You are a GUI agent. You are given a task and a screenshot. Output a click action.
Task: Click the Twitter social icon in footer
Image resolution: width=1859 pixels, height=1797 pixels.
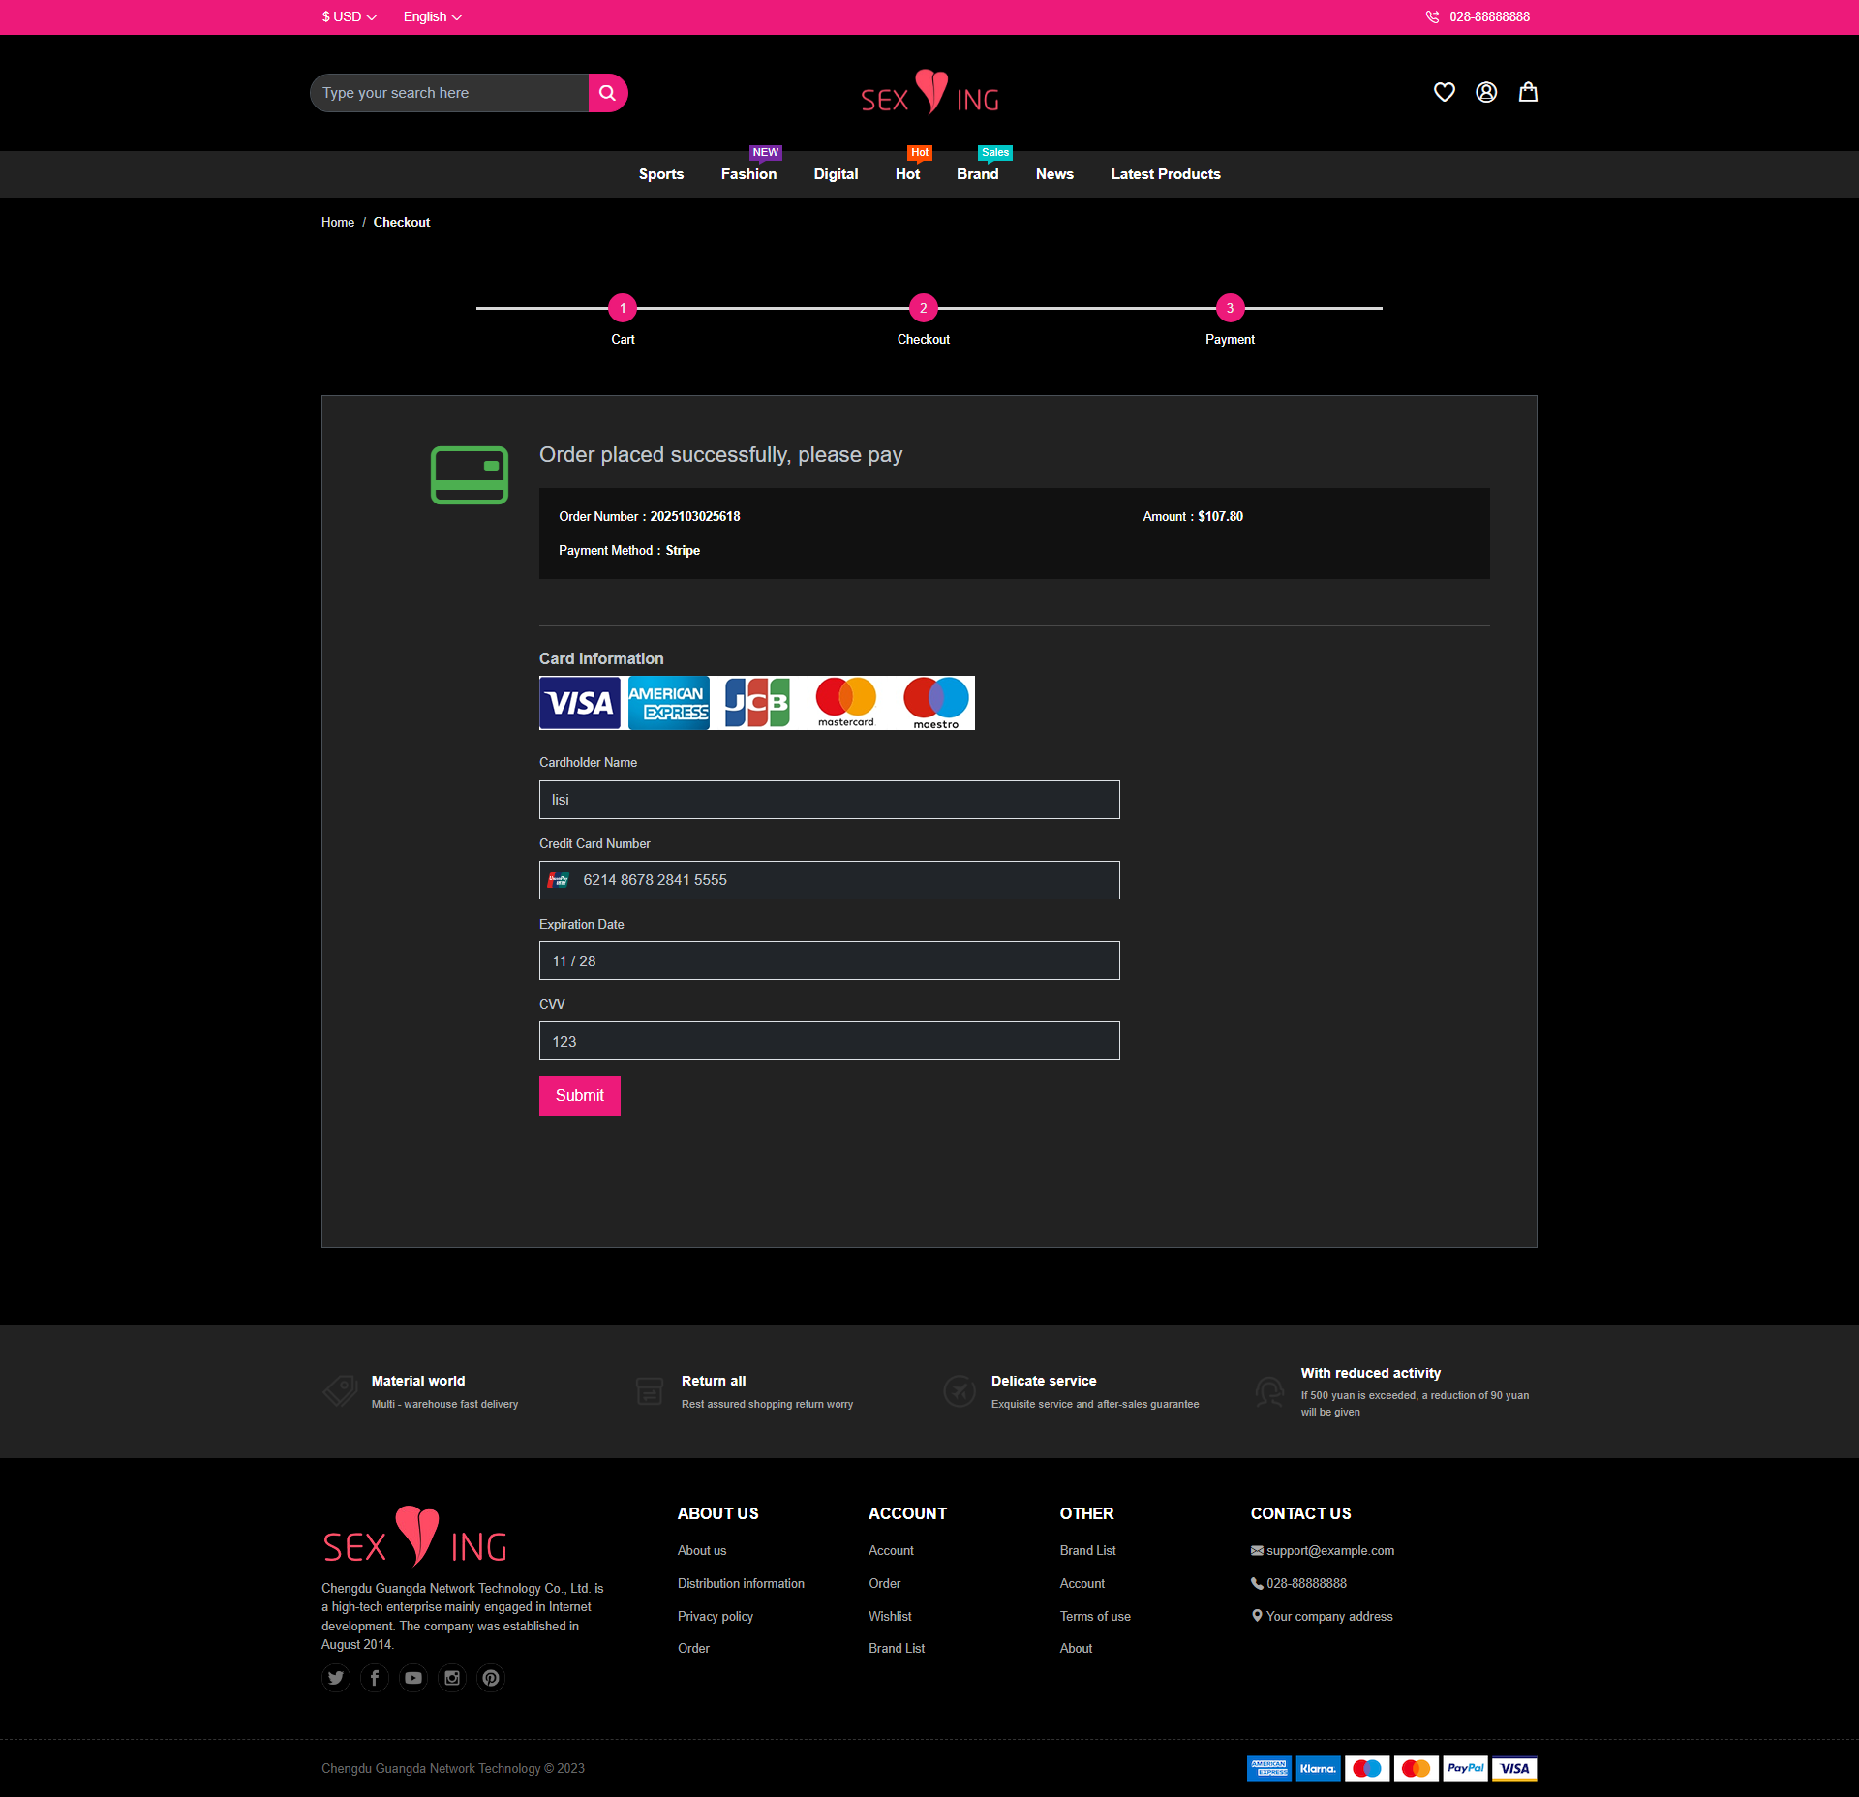pyautogui.click(x=336, y=1678)
